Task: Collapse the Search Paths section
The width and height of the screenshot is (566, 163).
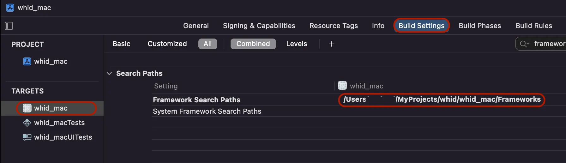Action: coord(109,73)
